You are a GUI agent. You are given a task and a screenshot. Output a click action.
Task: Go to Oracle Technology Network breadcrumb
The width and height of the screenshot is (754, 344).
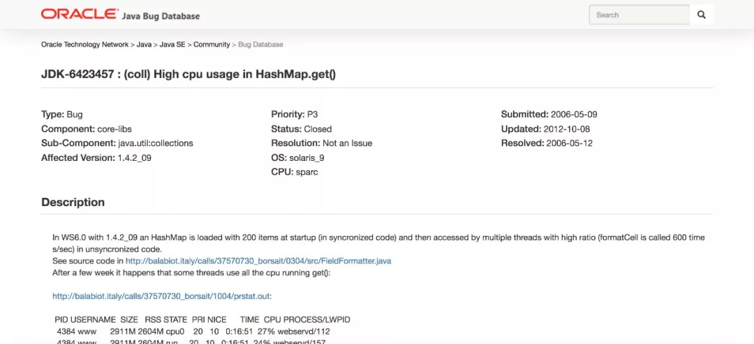coord(84,45)
